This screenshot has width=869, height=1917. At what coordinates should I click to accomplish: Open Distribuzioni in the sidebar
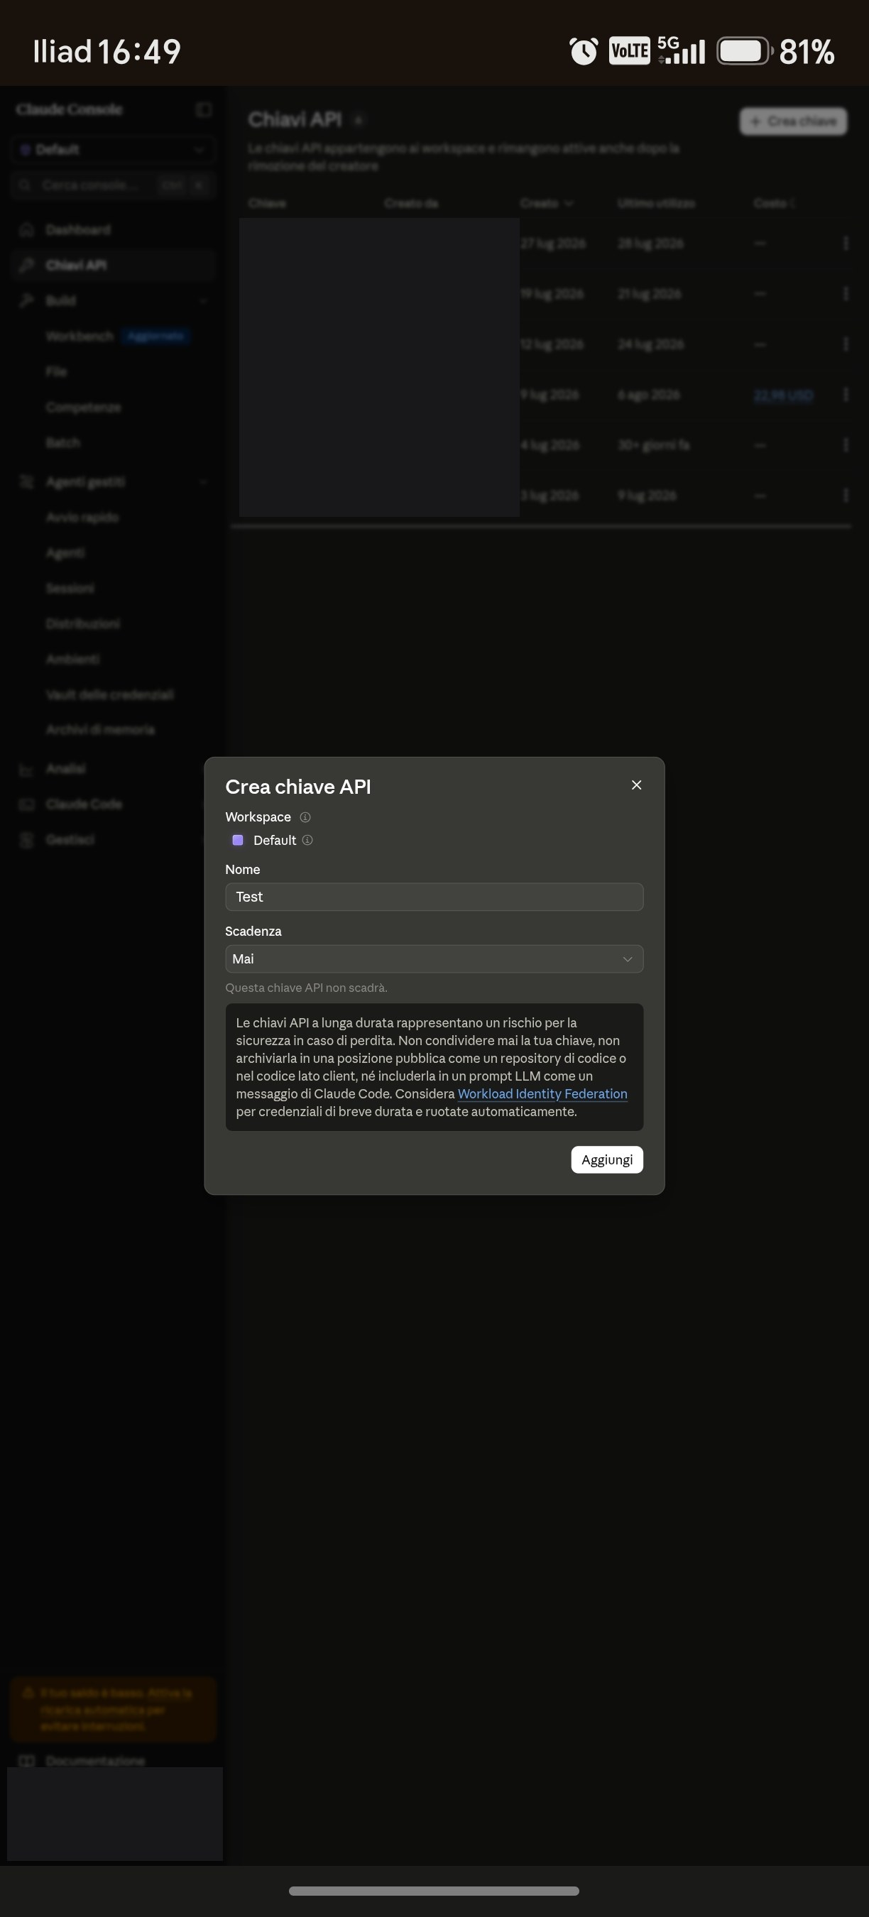point(82,623)
